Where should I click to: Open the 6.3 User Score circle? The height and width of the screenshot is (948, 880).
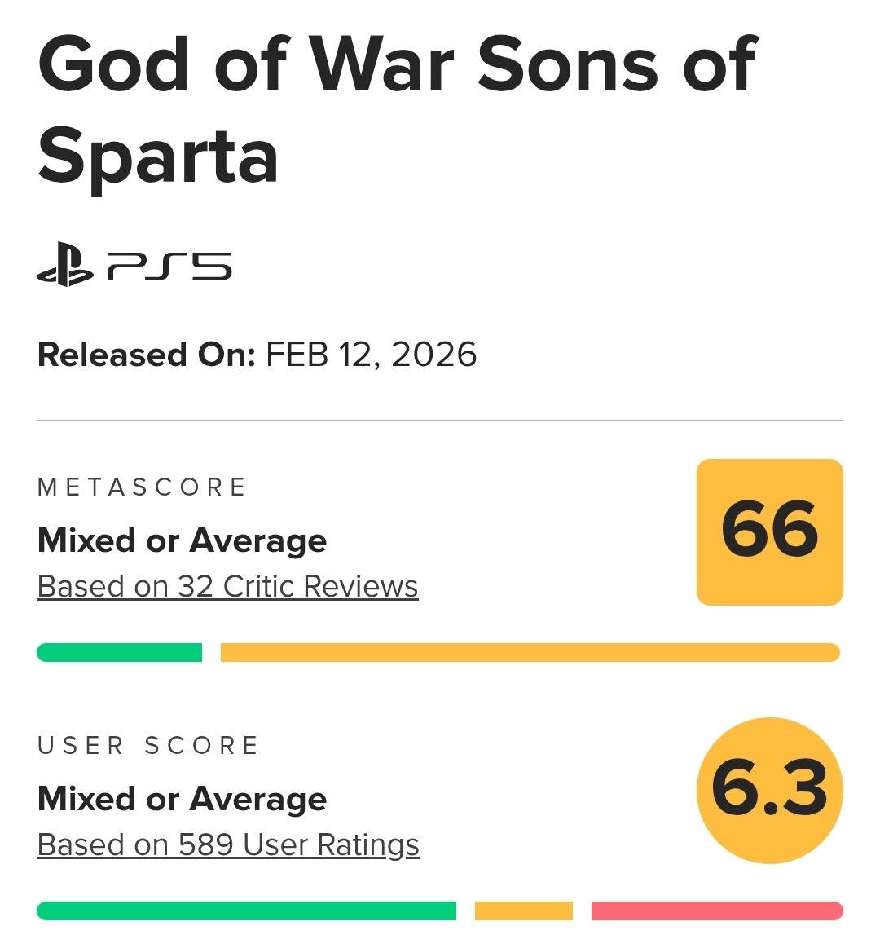769,790
